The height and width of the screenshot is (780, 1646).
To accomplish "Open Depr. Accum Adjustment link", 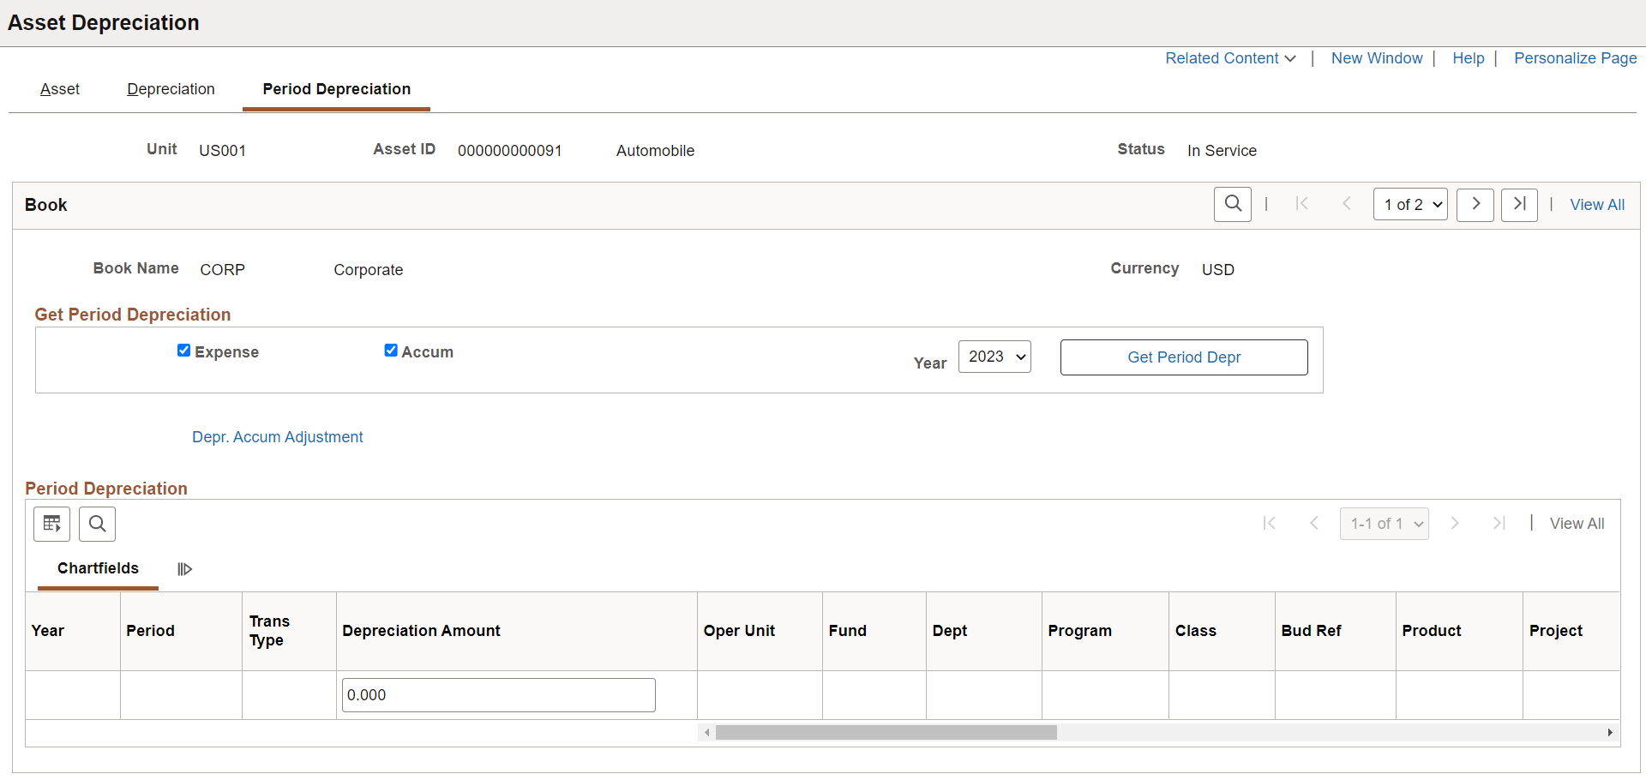I will point(277,437).
